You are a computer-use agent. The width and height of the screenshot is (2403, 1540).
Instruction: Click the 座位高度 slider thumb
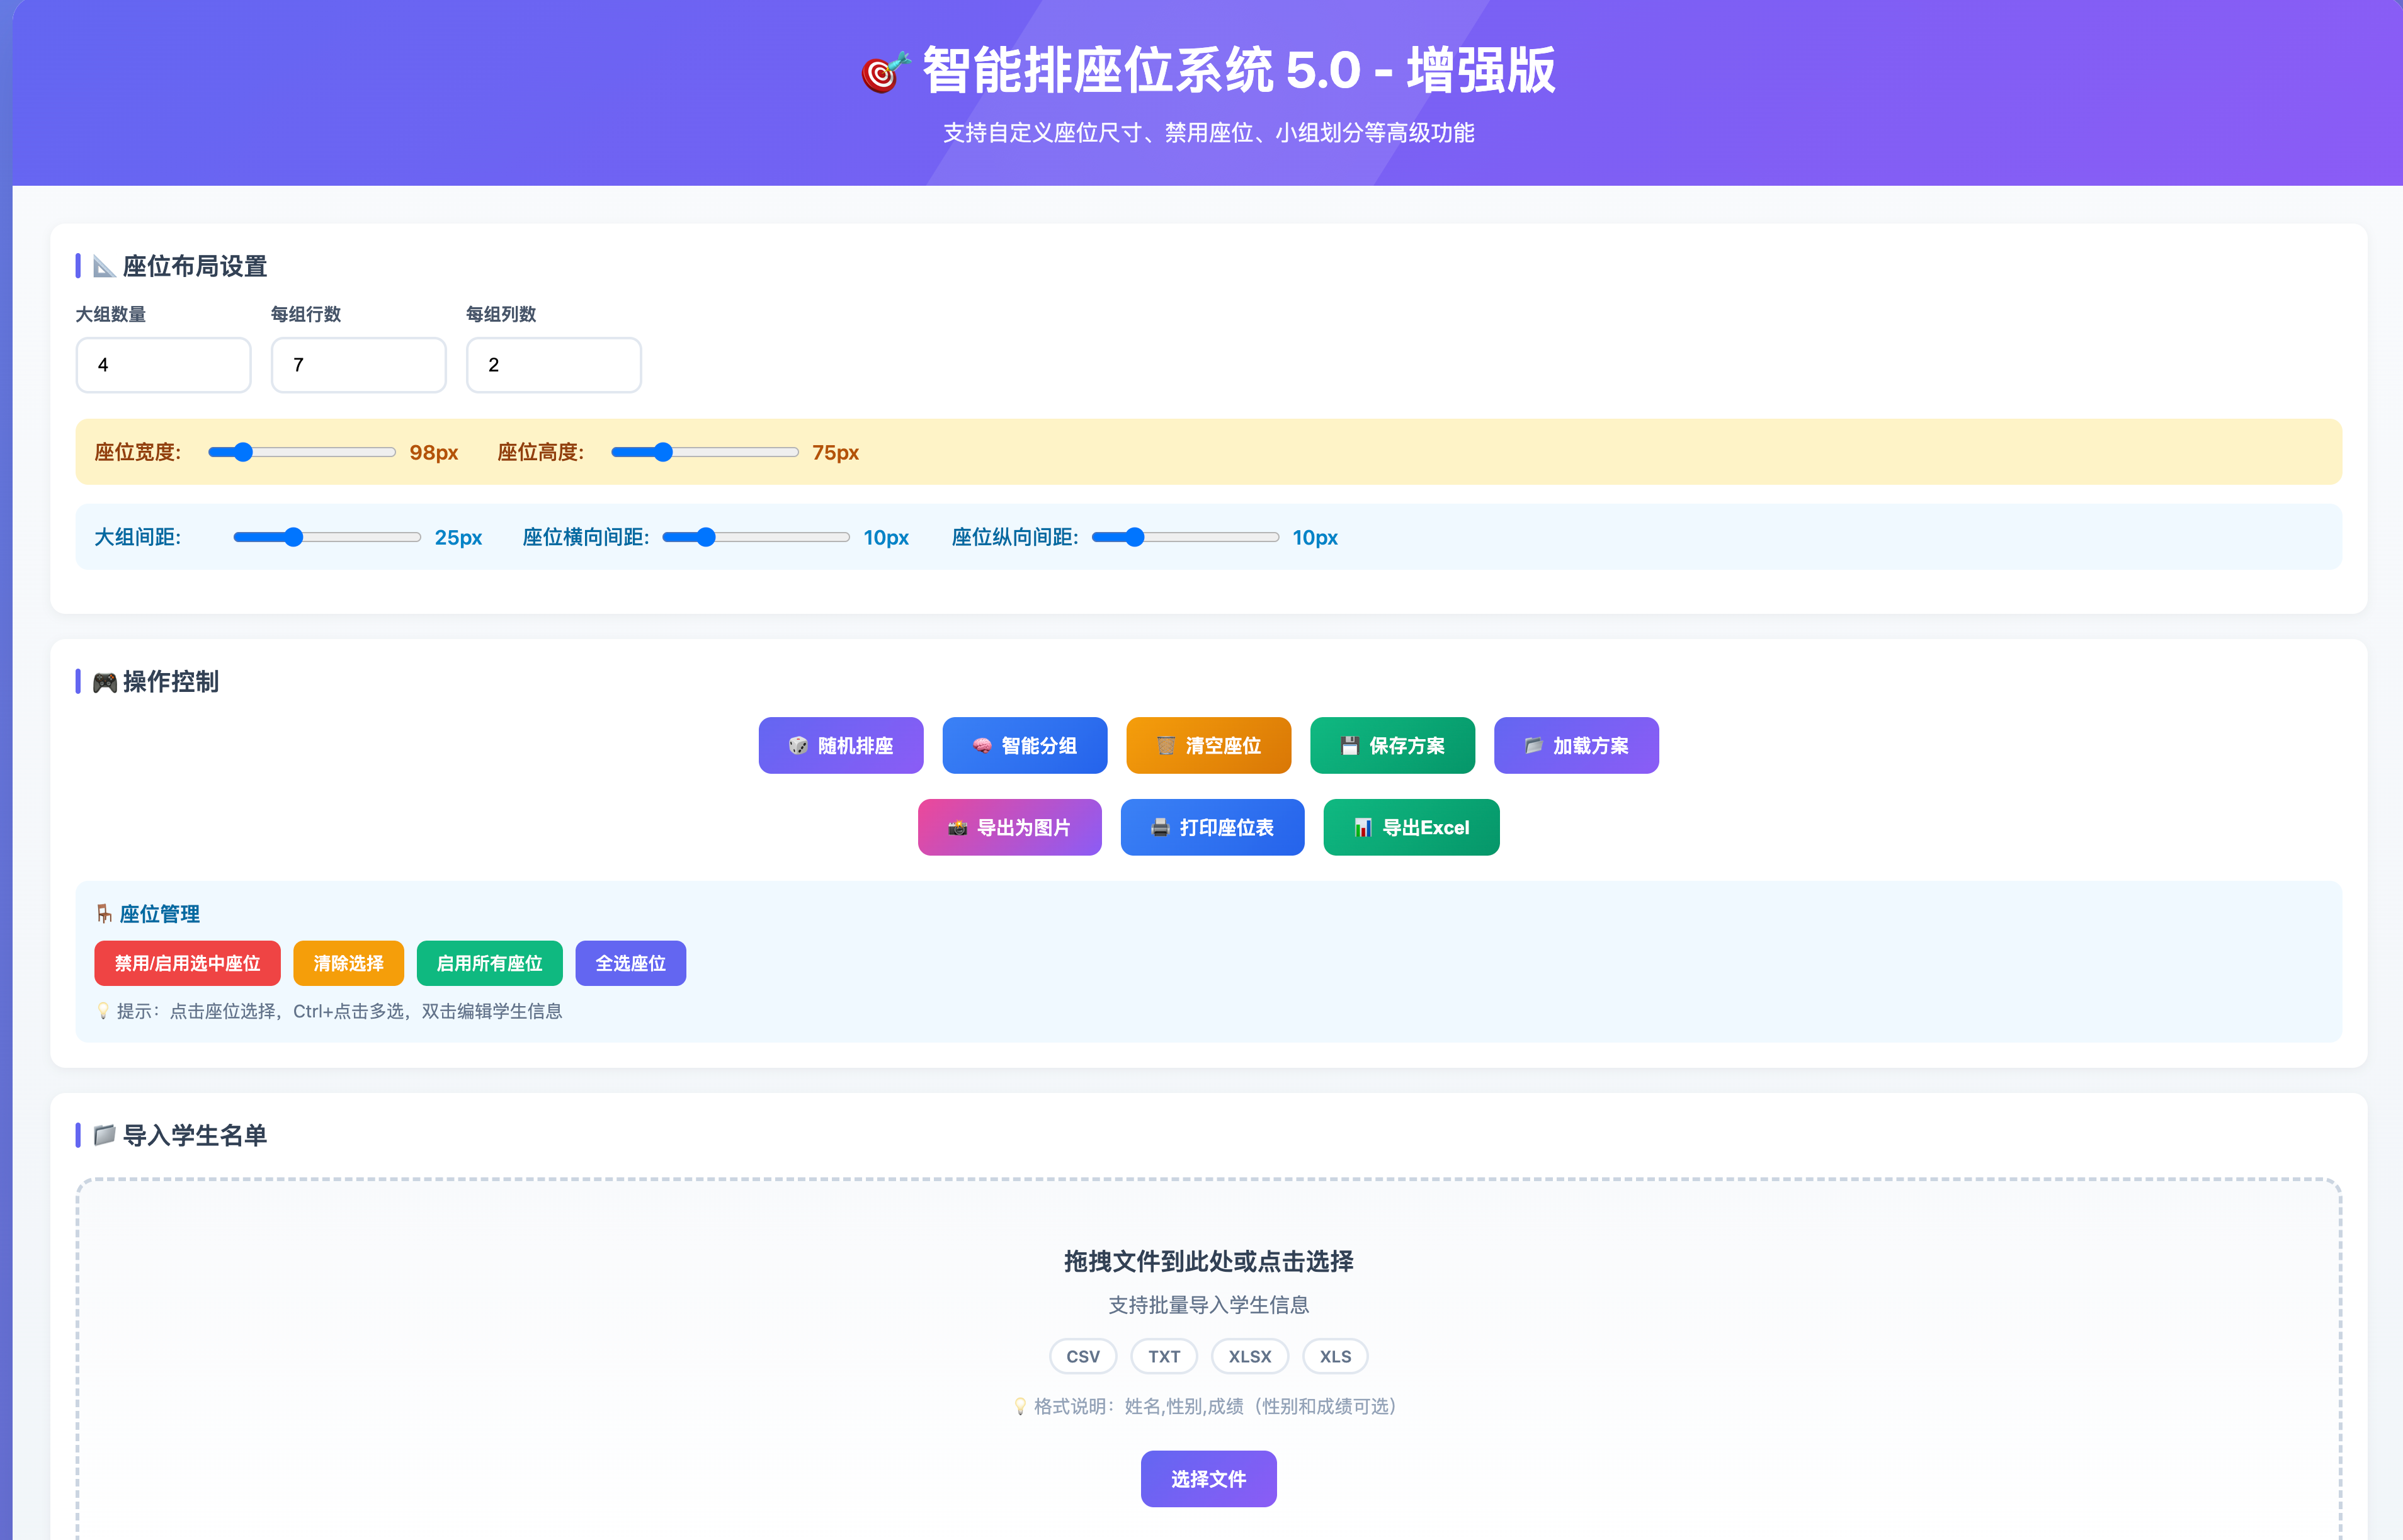coord(663,452)
